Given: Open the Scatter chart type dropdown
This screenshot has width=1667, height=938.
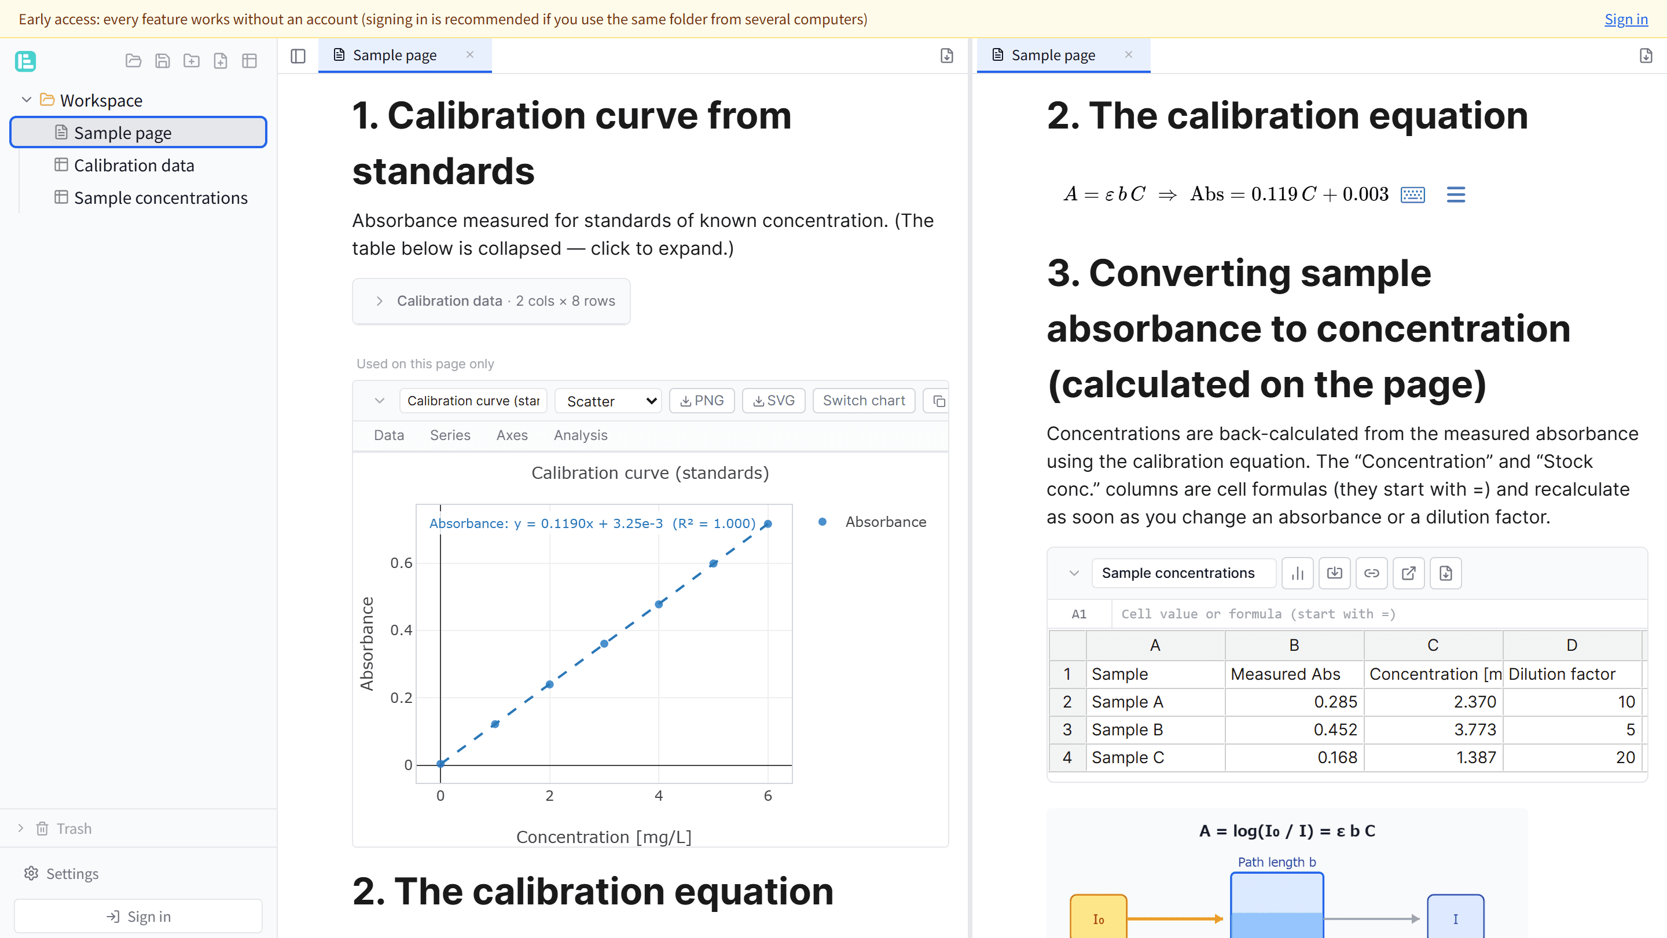Looking at the screenshot, I should [x=608, y=401].
